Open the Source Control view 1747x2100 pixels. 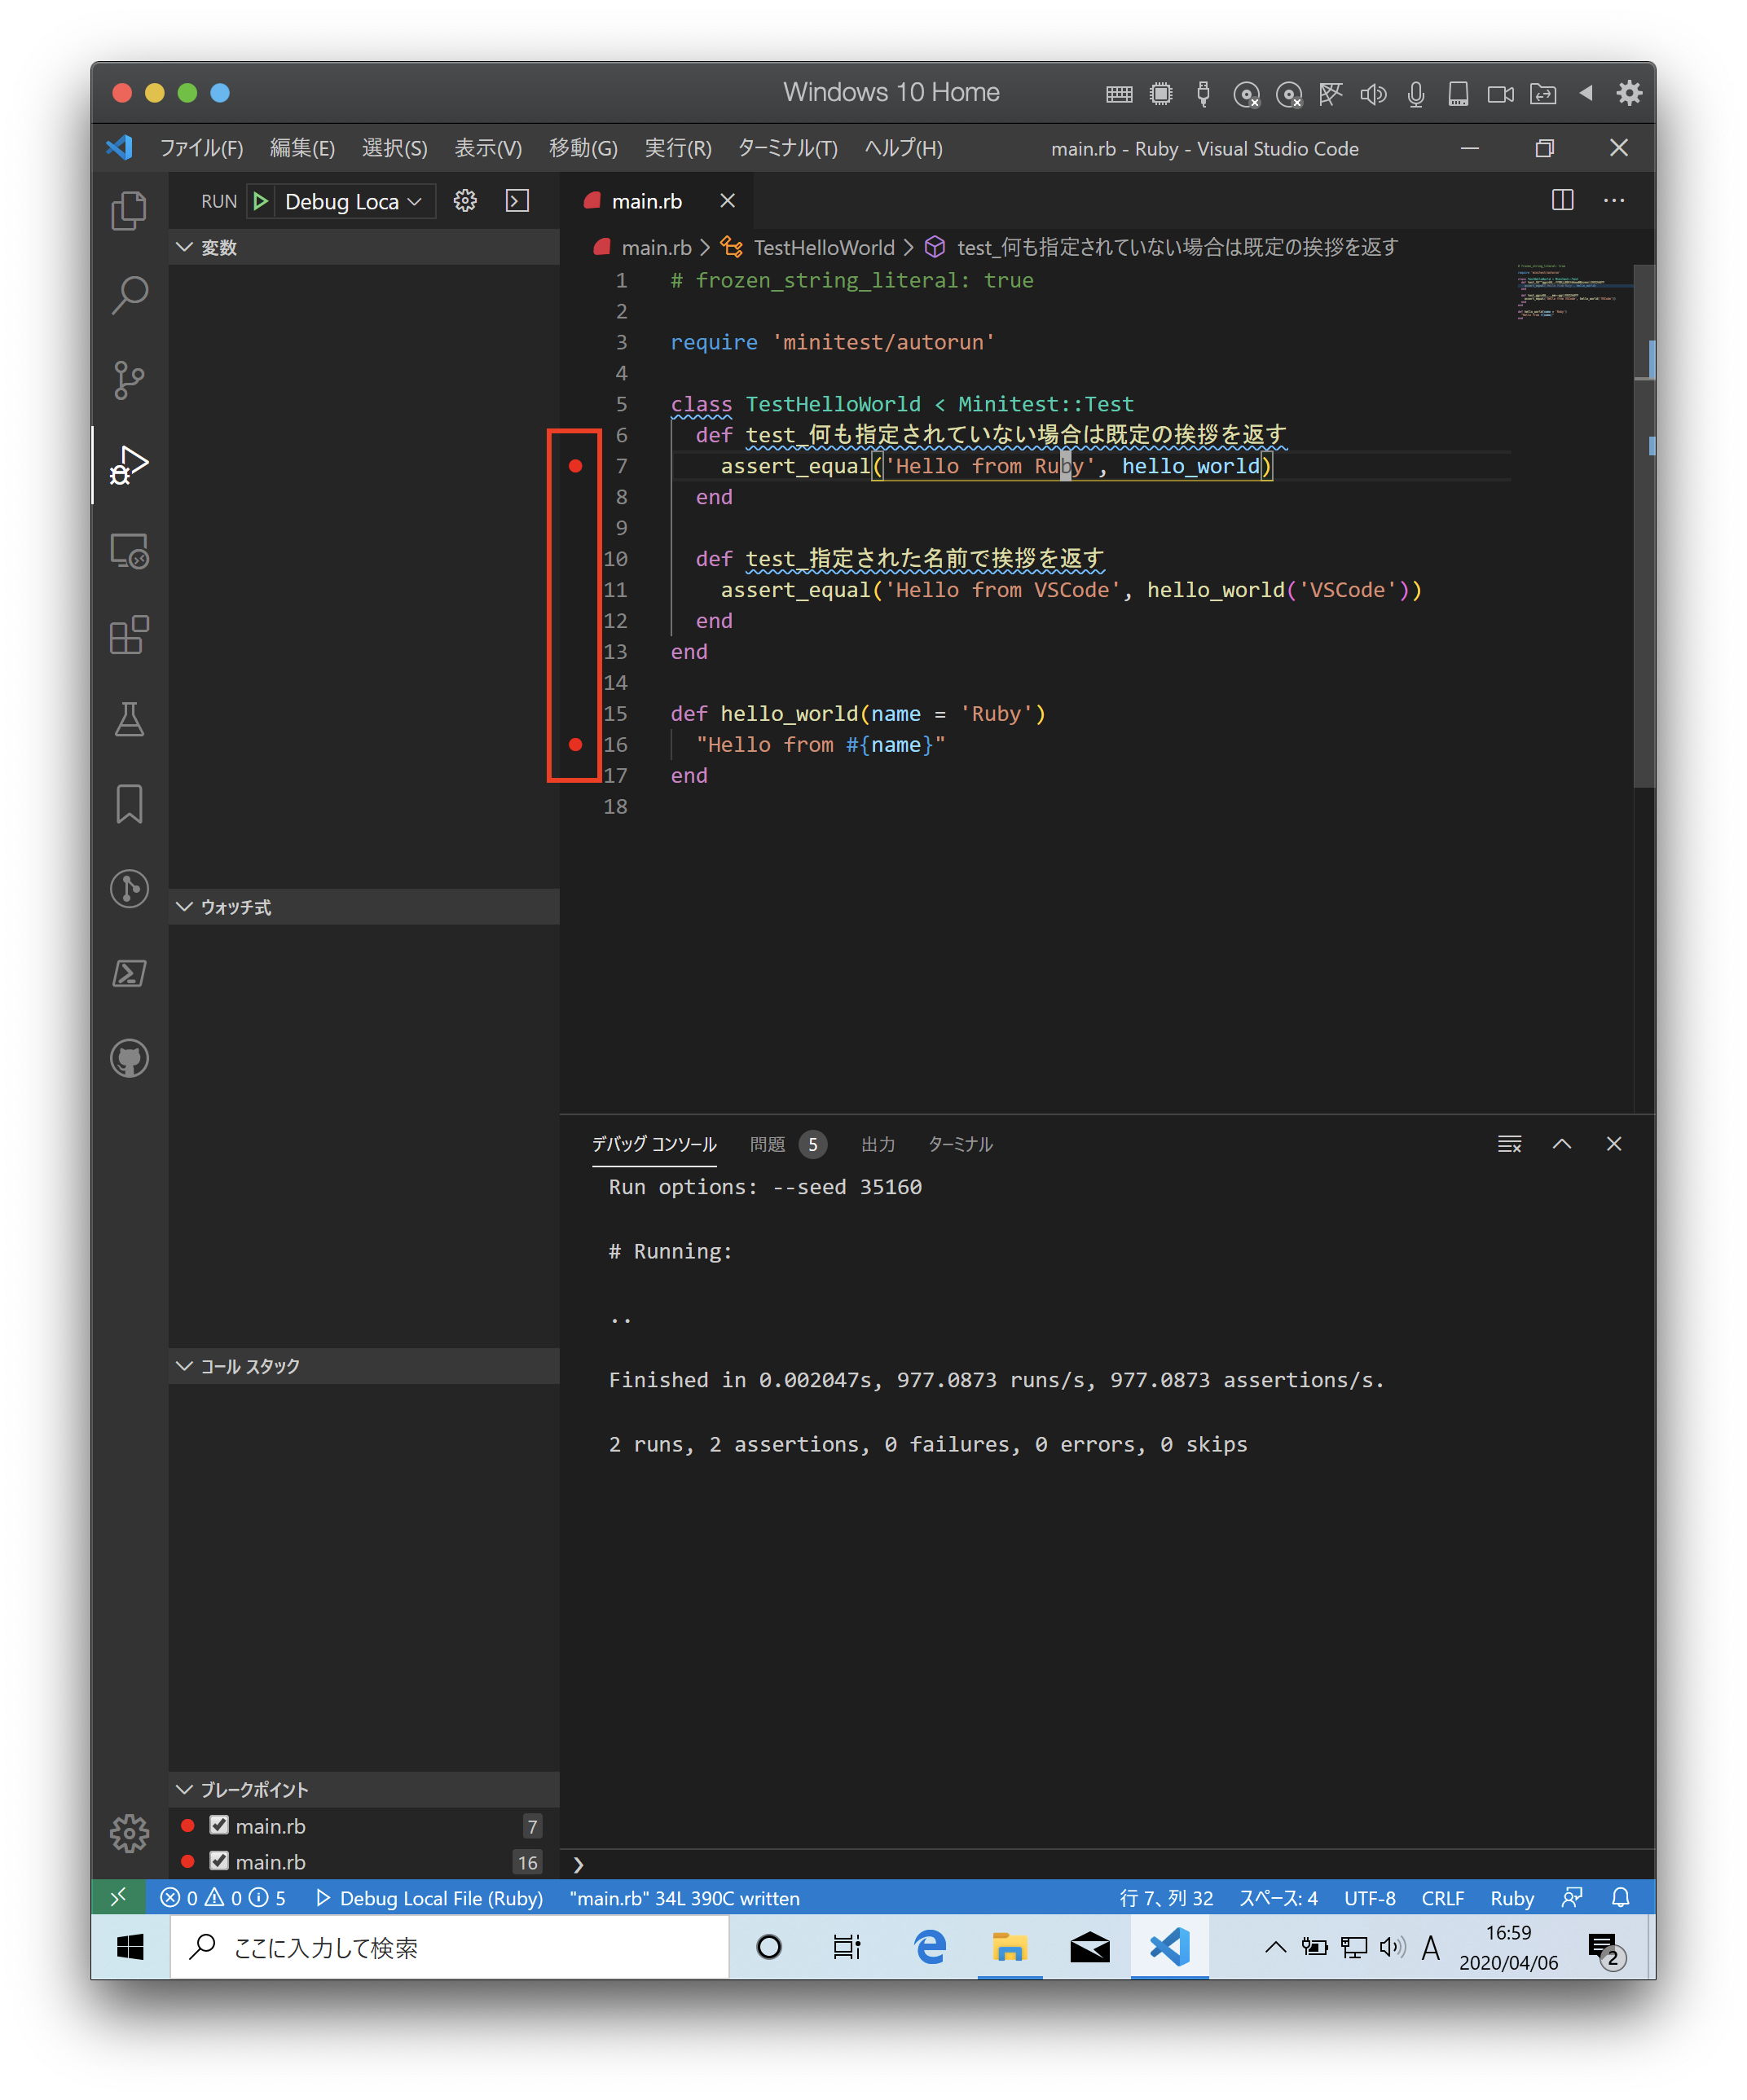[129, 380]
